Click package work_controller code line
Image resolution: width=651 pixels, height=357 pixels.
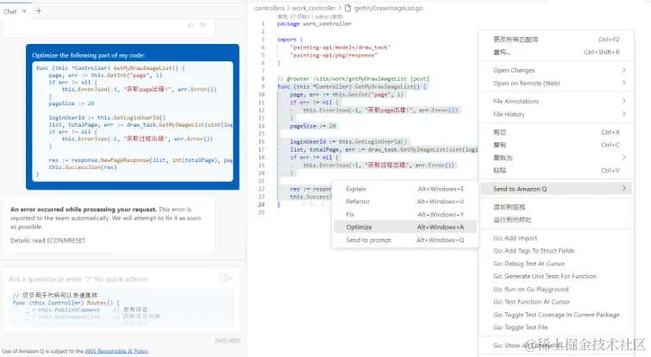[x=314, y=24]
